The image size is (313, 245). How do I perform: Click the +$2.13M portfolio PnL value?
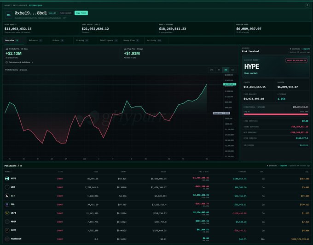[x=13, y=54]
